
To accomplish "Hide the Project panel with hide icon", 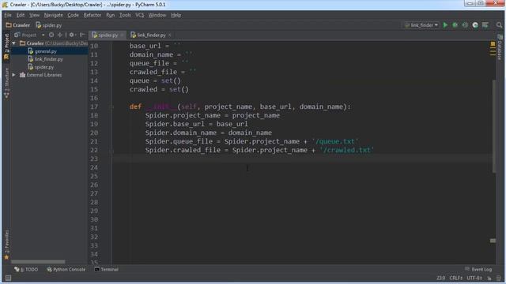I will (82, 35).
